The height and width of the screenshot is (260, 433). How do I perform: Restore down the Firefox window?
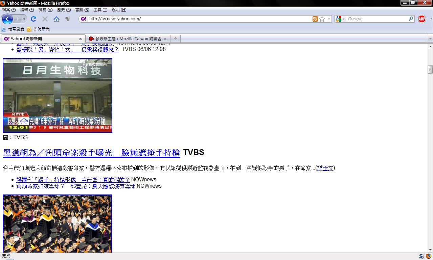(x=413, y=3)
